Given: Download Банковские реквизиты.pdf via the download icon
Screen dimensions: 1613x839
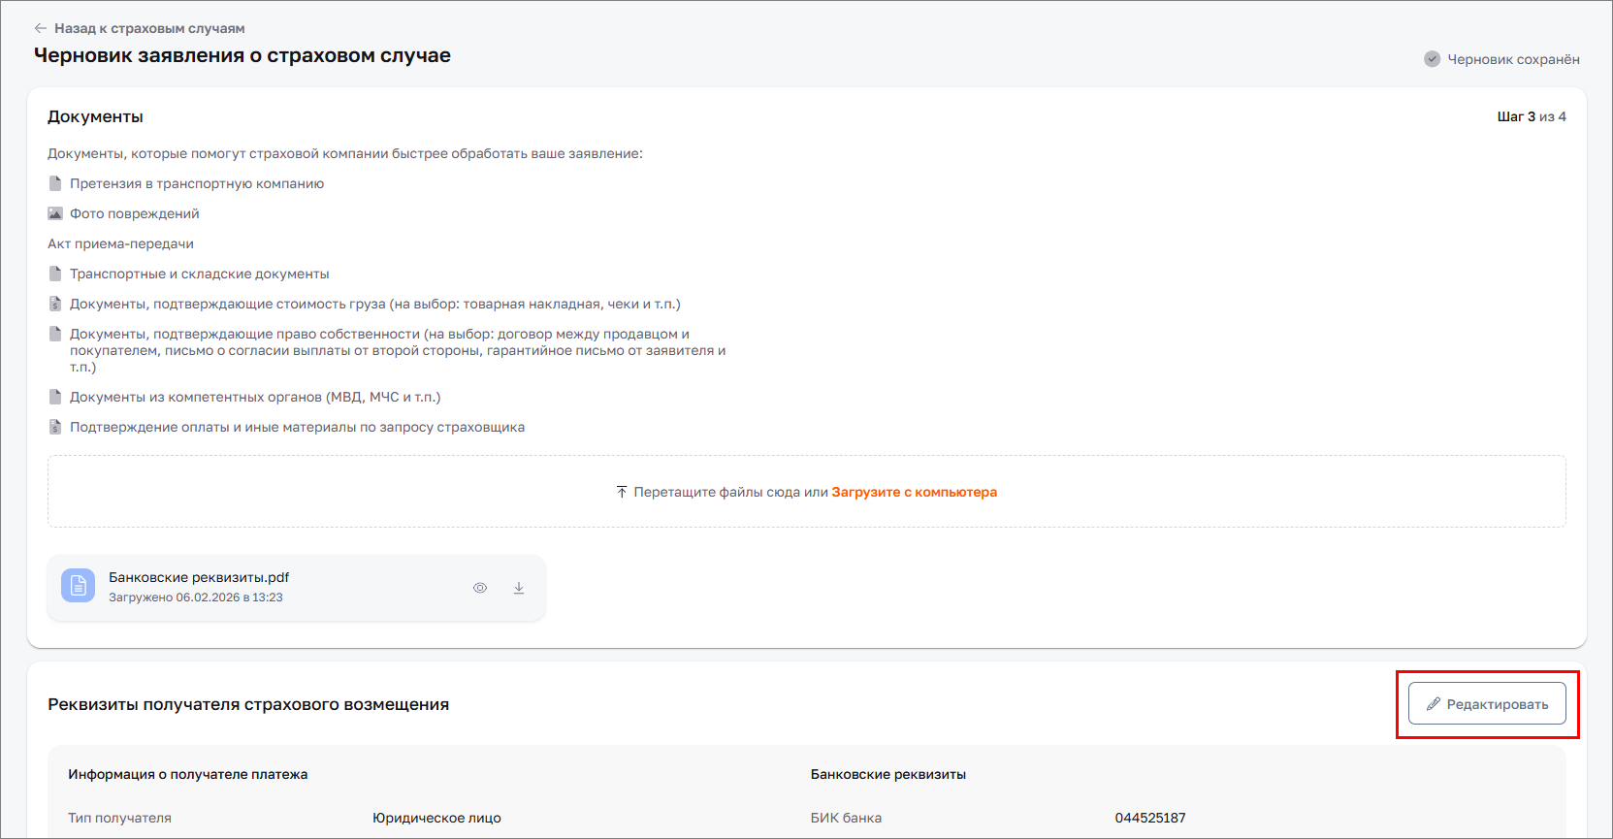Looking at the screenshot, I should [519, 588].
